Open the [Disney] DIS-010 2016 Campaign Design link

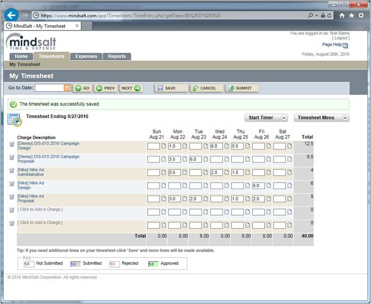(x=48, y=146)
